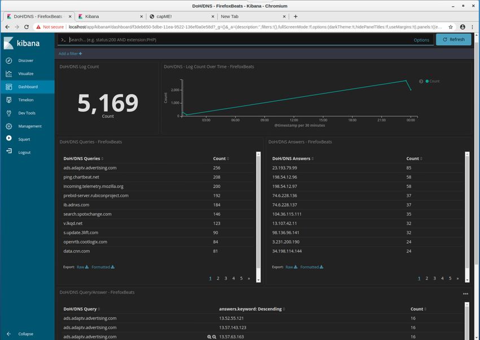Export formatted data from the Queries table
The height and width of the screenshot is (340, 480).
(x=103, y=267)
